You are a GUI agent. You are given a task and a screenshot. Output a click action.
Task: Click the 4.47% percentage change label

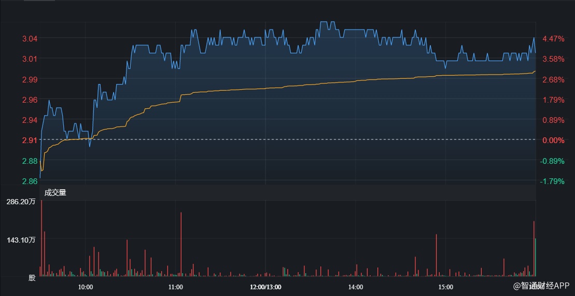pos(553,38)
